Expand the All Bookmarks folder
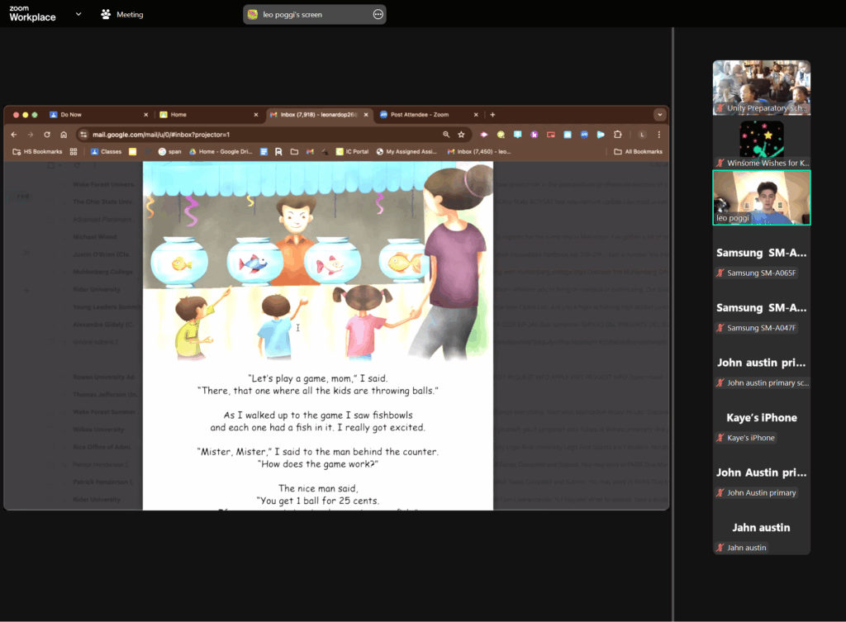846x622 pixels. (x=638, y=152)
